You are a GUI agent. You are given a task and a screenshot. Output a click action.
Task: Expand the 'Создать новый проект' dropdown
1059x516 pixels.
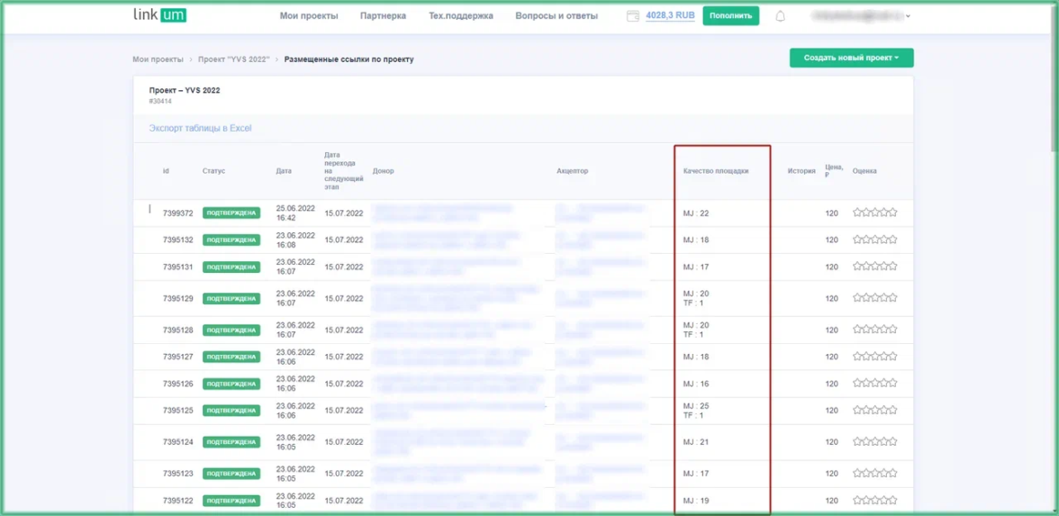851,58
